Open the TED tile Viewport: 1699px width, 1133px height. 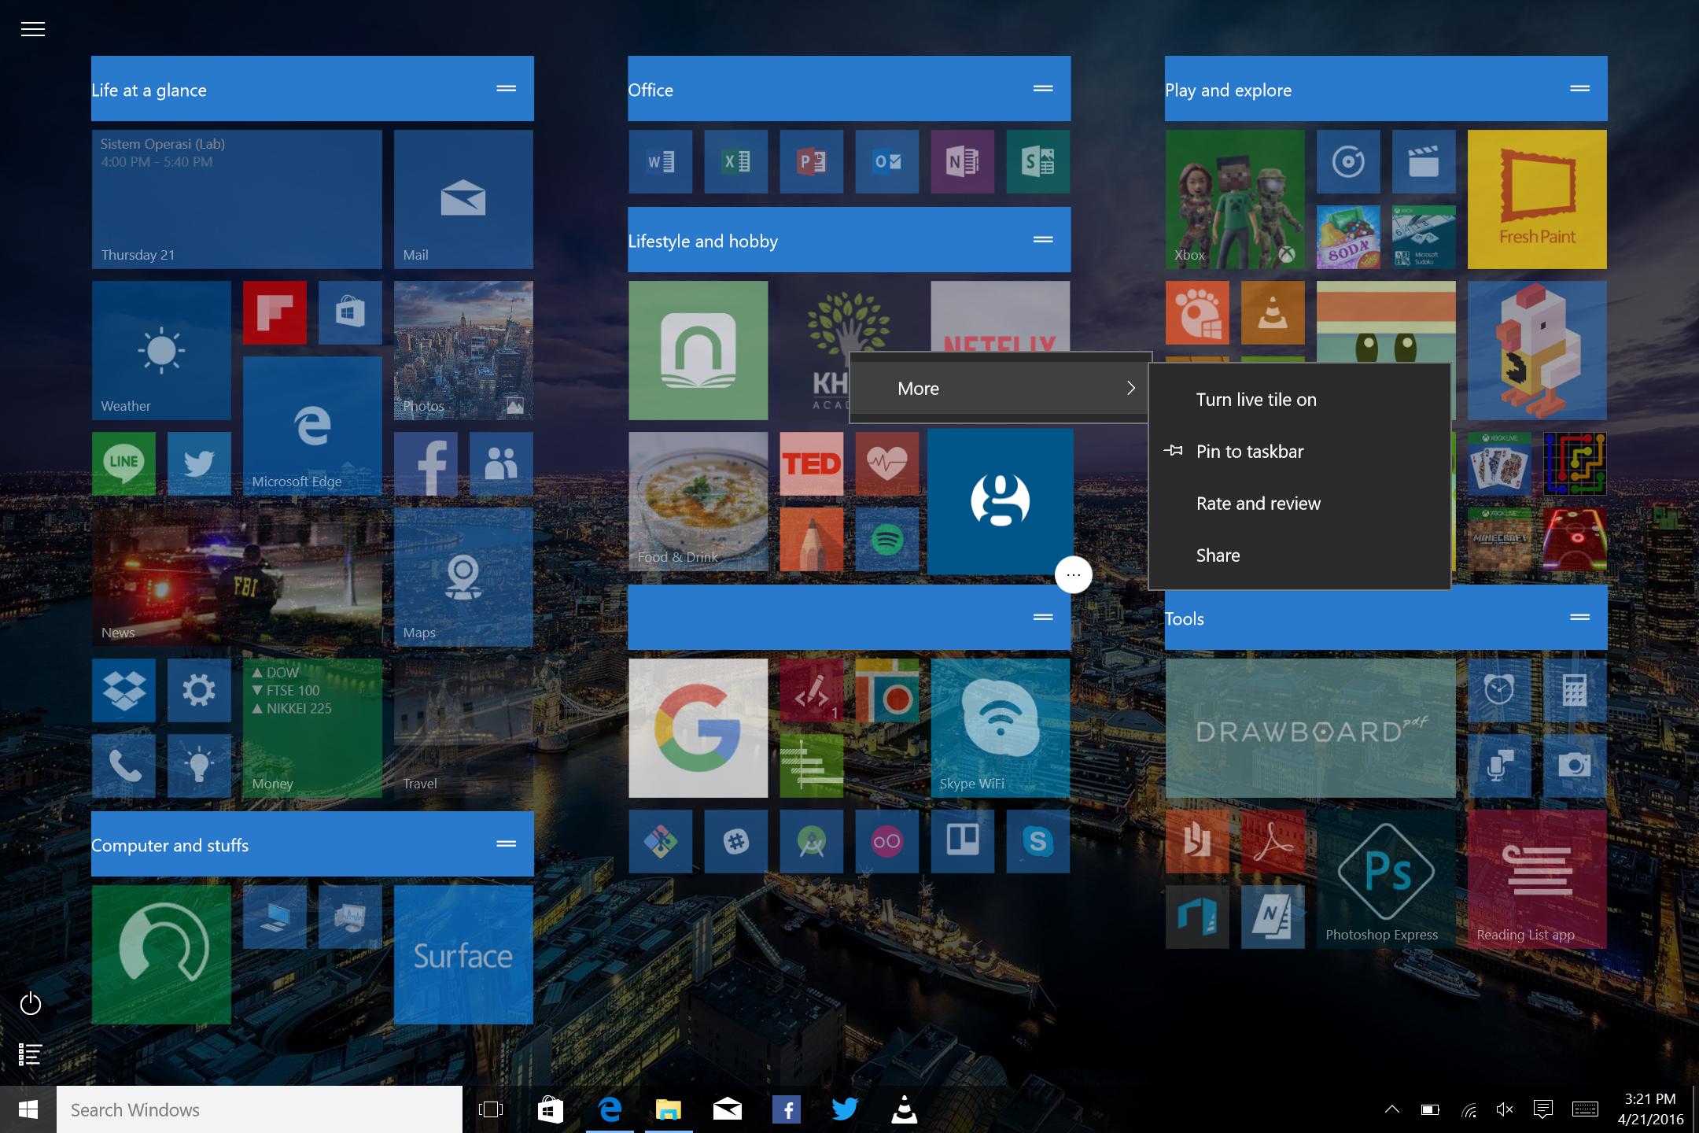point(811,463)
